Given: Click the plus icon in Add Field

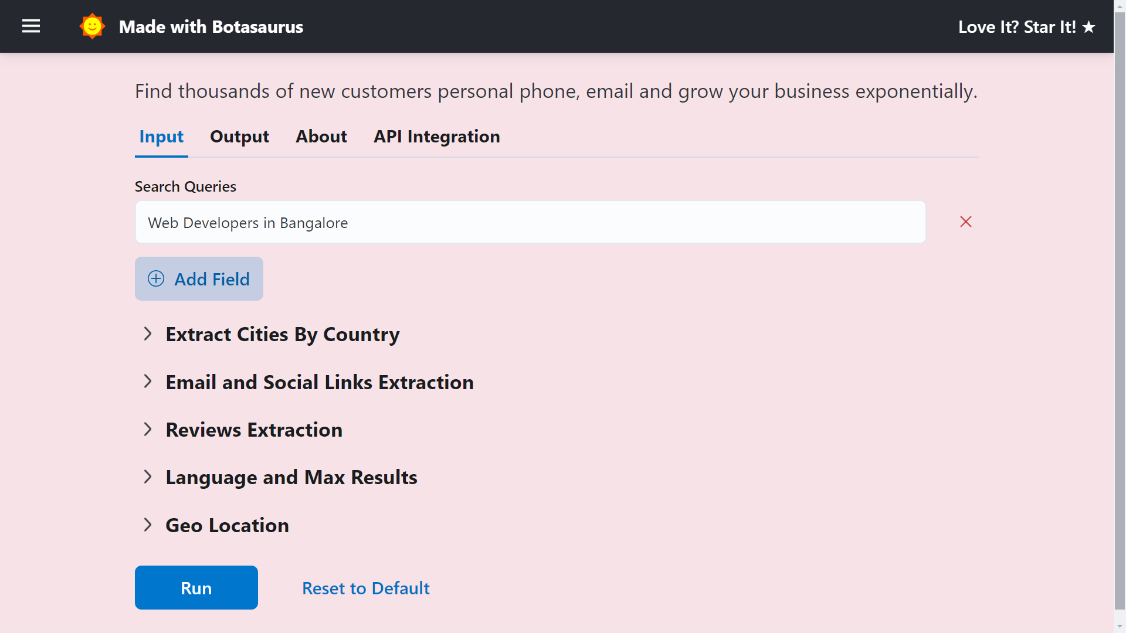Looking at the screenshot, I should [156, 278].
